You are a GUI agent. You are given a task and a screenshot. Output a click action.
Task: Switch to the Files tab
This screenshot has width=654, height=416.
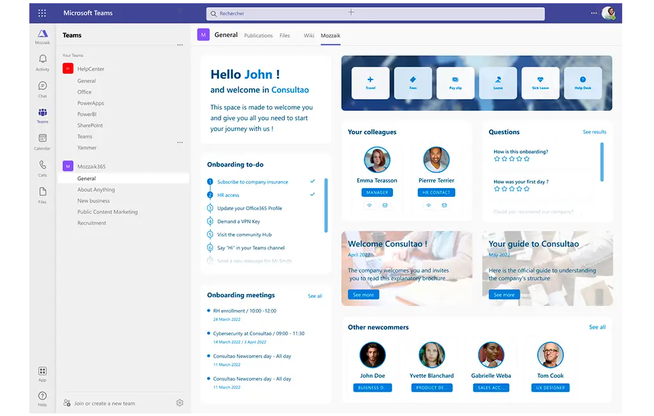pyautogui.click(x=284, y=36)
